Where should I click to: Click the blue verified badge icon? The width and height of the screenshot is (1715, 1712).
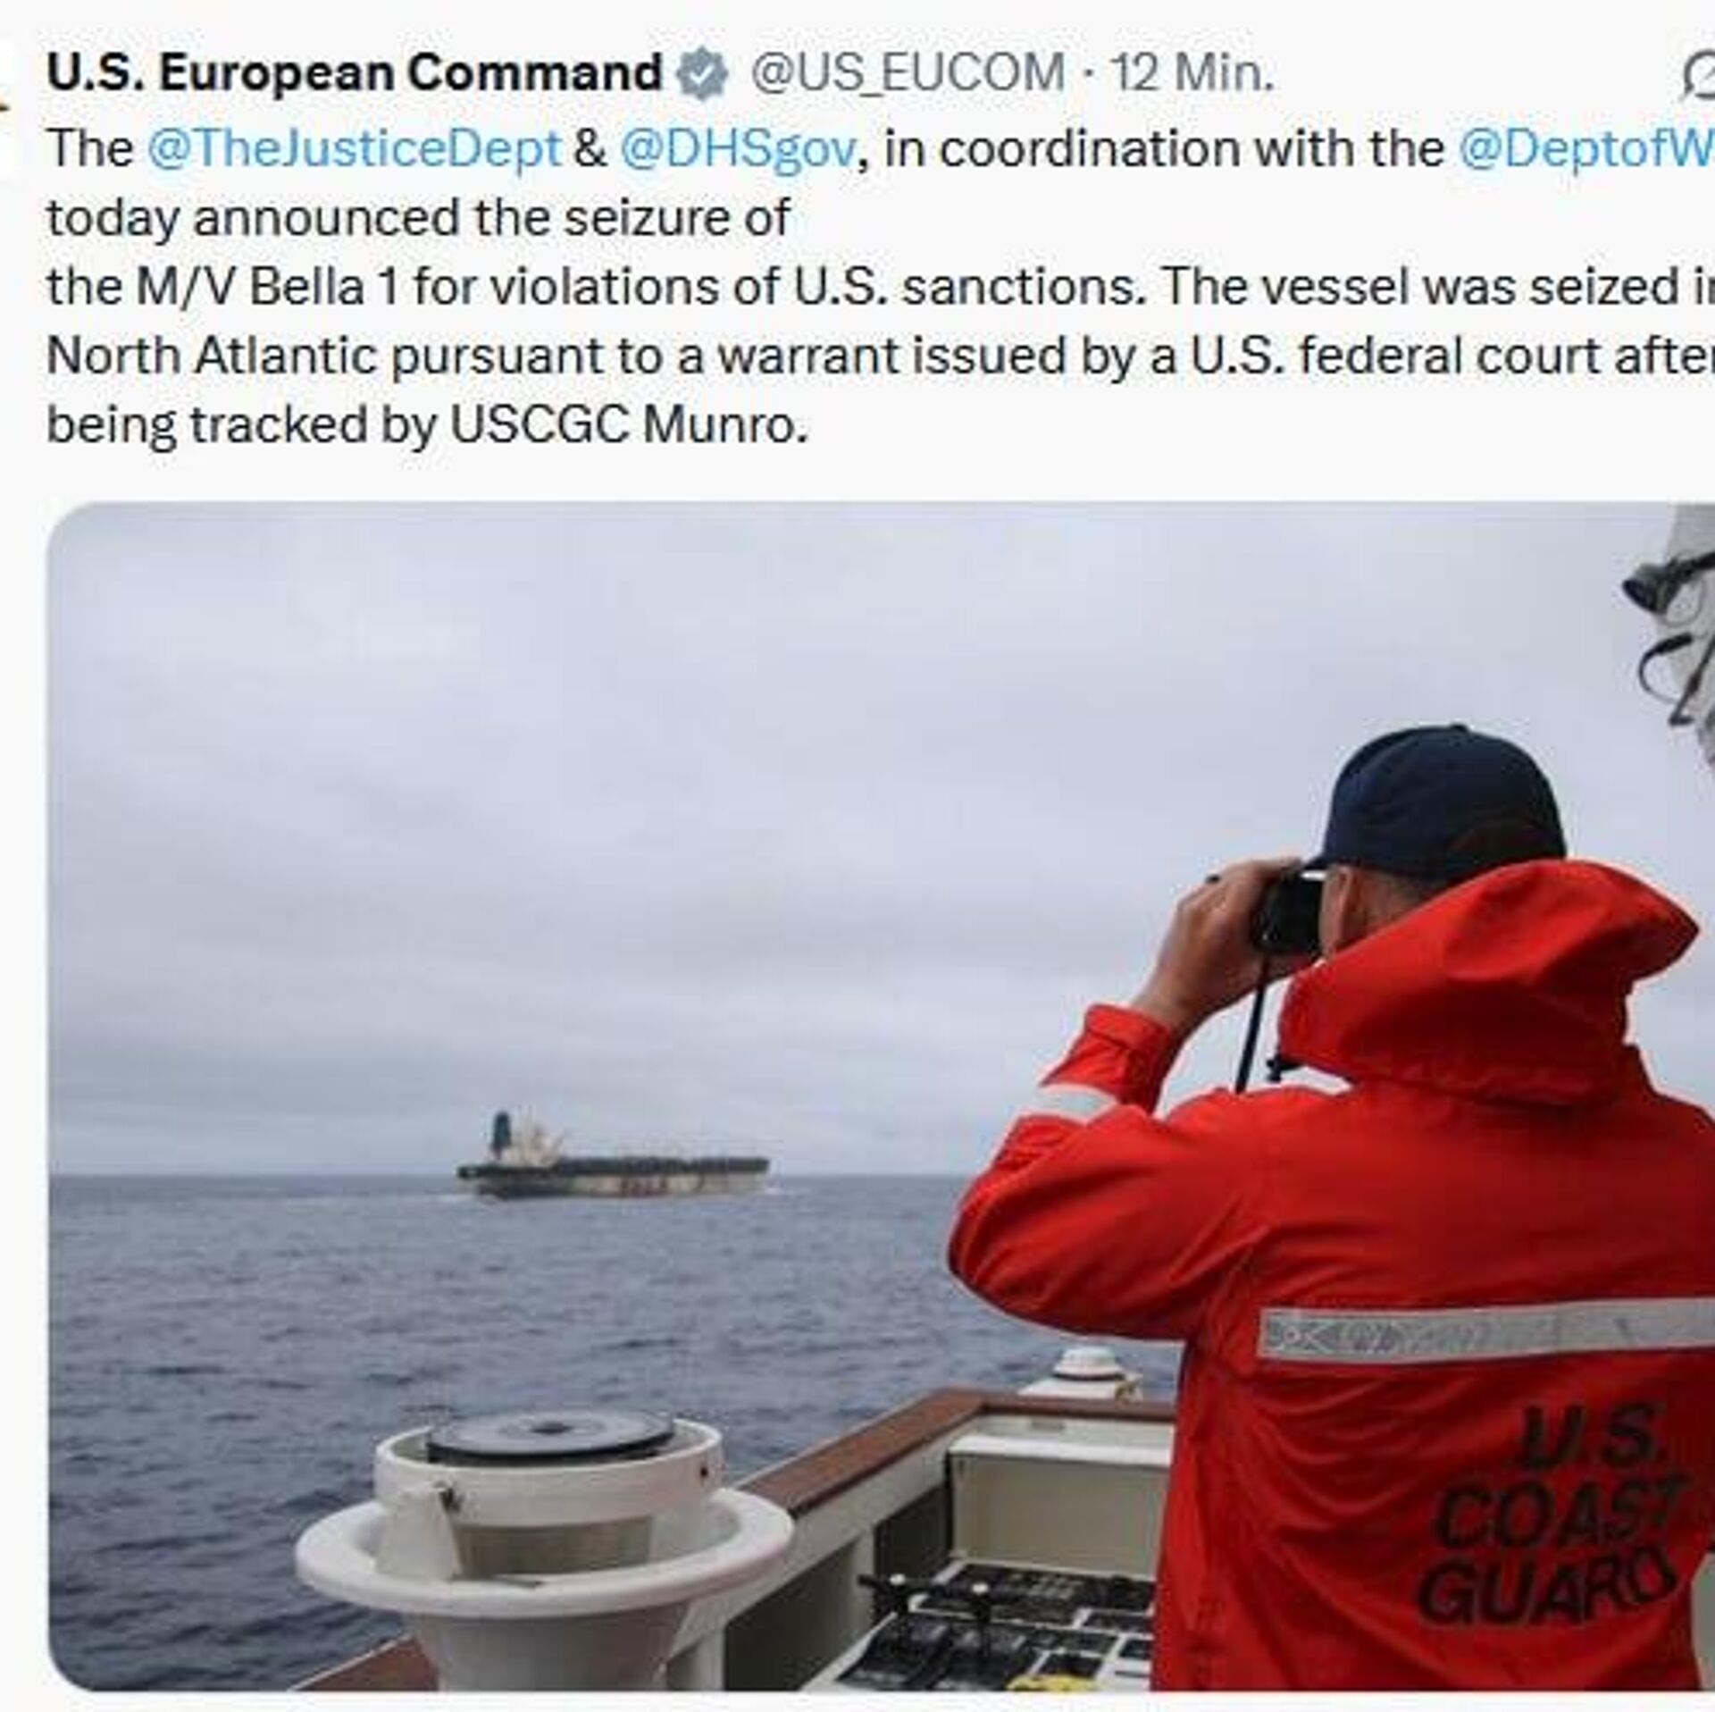(703, 74)
